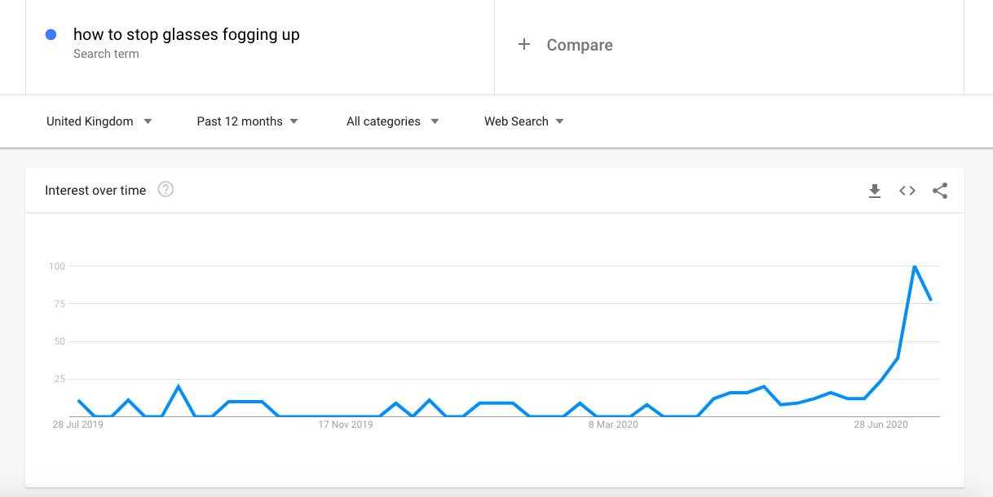
Task: Select the 17 Nov 2019 date label
Action: click(x=346, y=424)
